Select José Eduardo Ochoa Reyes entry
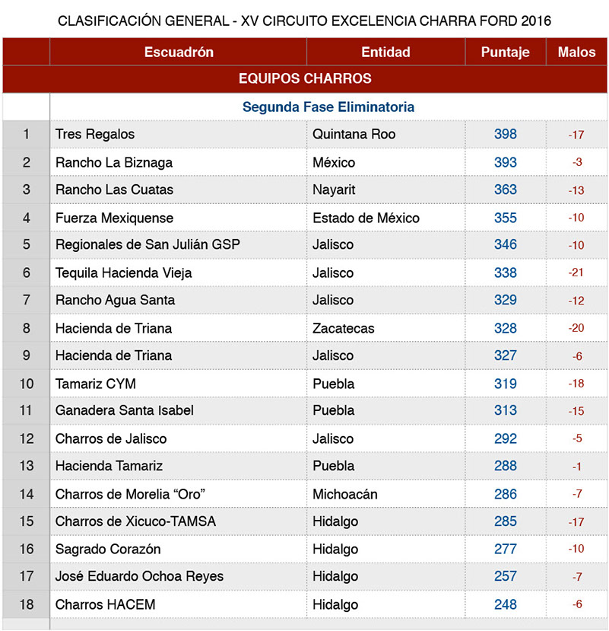Image resolution: width=609 pixels, height=631 pixels. [x=139, y=576]
